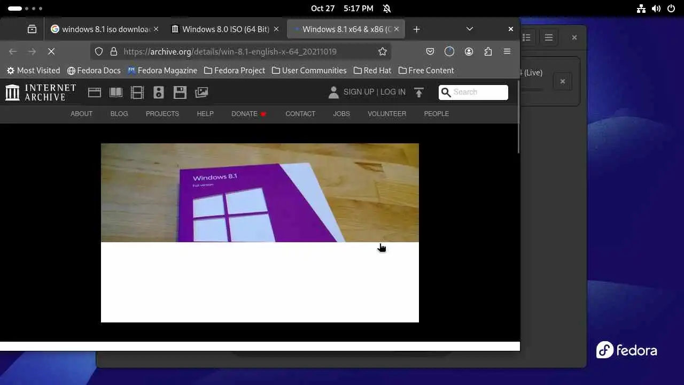684x385 pixels.
Task: Open the JOBS link
Action: coord(341,114)
